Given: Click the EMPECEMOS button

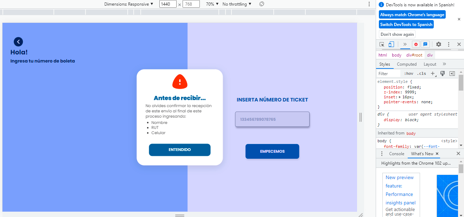Looking at the screenshot, I should 272,151.
